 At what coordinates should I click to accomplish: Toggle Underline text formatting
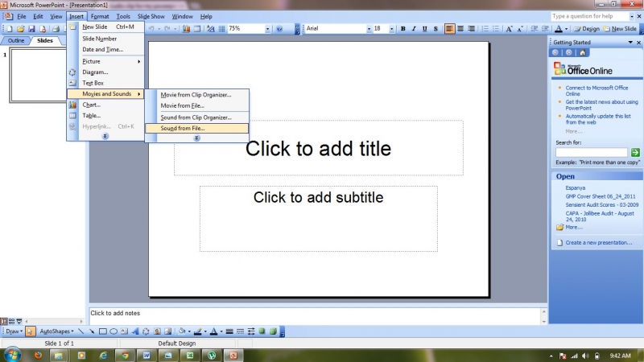click(x=424, y=28)
